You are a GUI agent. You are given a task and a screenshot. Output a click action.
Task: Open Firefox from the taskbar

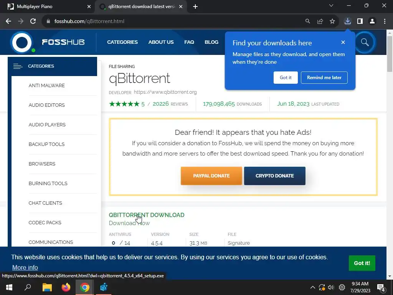pyautogui.click(x=66, y=287)
